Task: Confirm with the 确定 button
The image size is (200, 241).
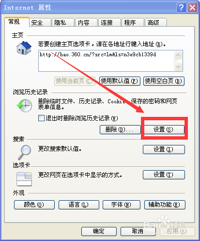Action: (x=99, y=231)
